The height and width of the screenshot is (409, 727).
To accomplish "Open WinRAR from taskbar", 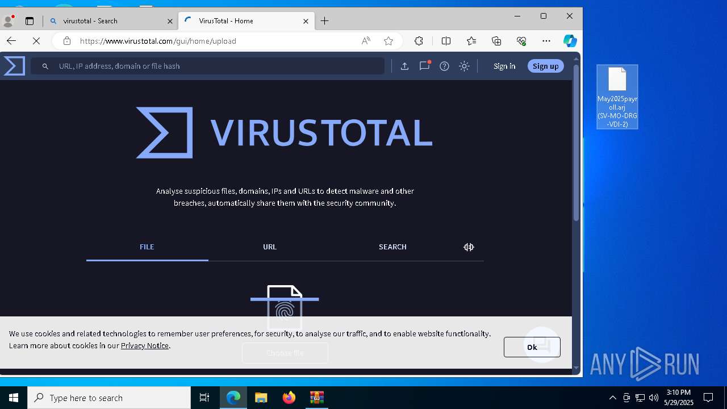I will click(316, 398).
